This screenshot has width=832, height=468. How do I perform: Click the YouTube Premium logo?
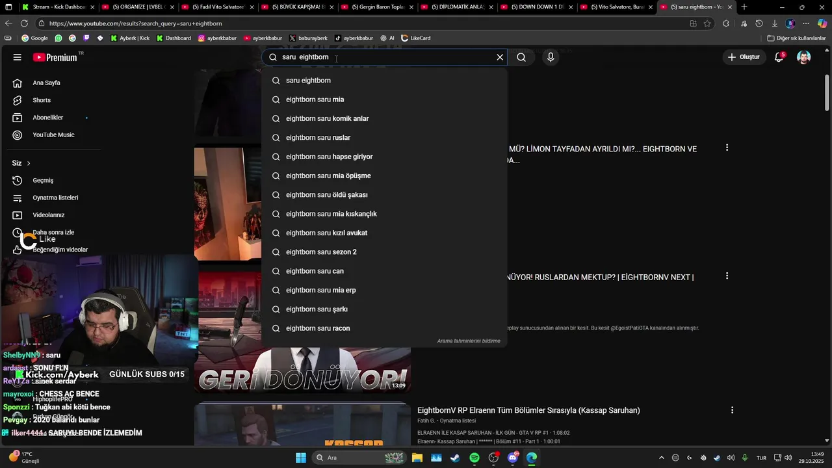[55, 57]
